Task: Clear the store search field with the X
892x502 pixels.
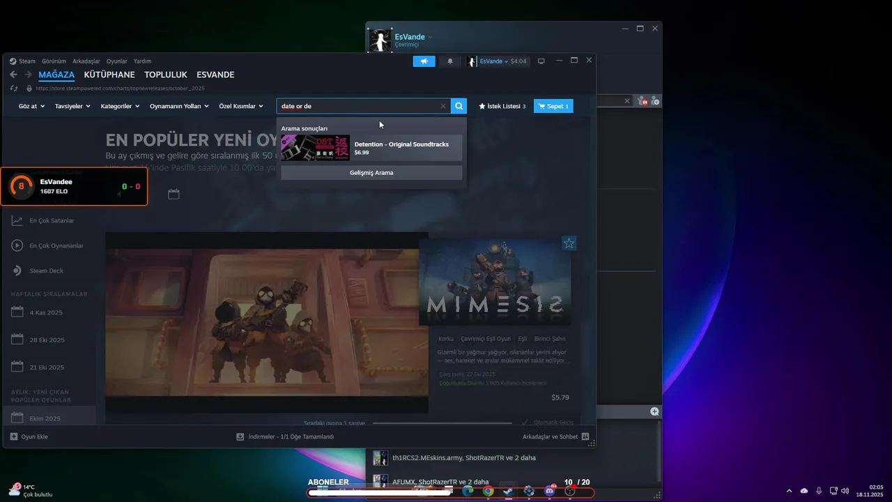Action: (x=443, y=106)
